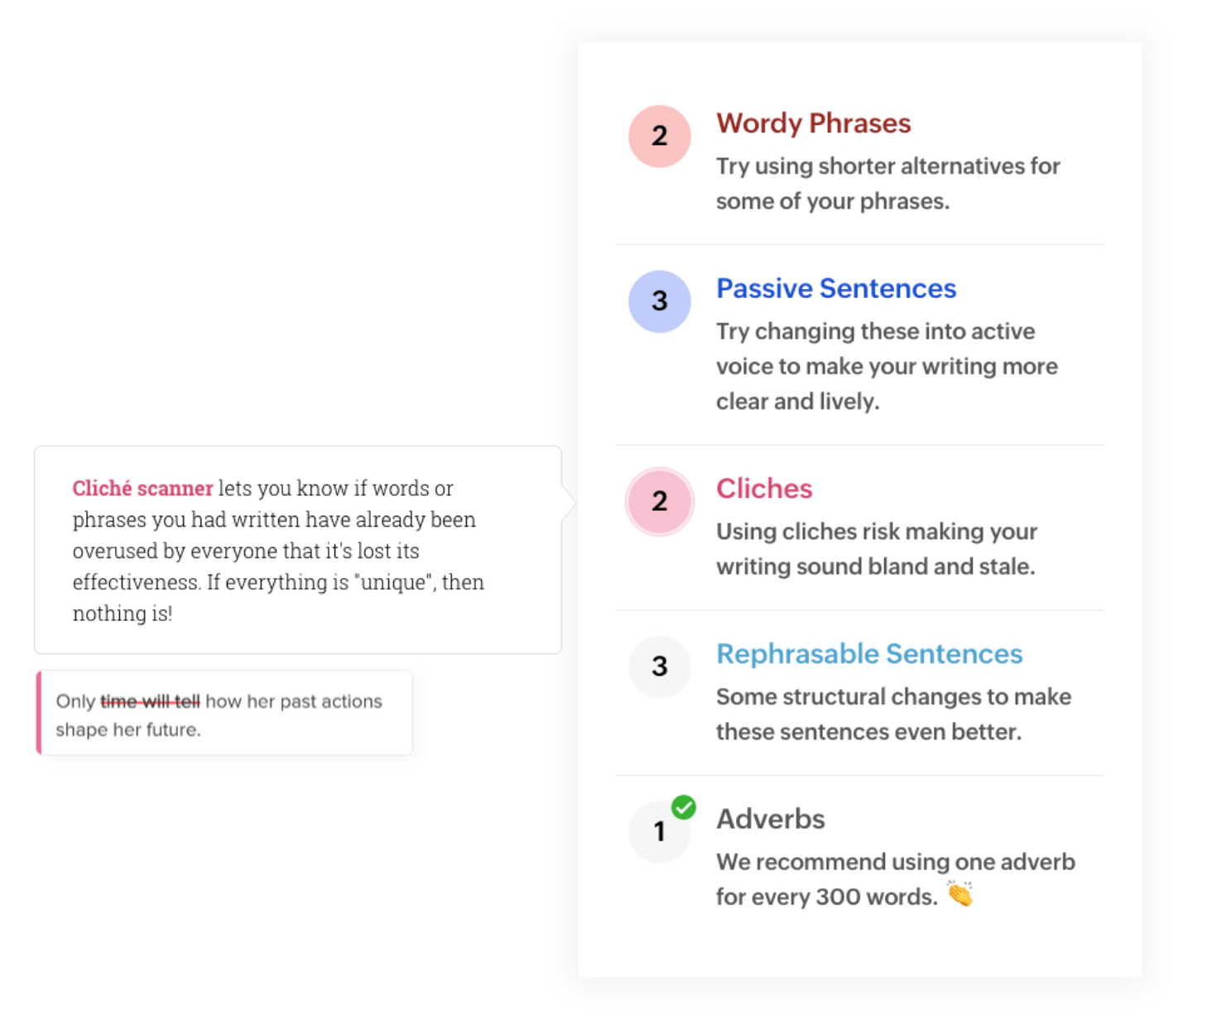Image resolution: width=1212 pixels, height=1035 pixels.
Task: Click the clapping hands emoji
Action: coord(959,894)
